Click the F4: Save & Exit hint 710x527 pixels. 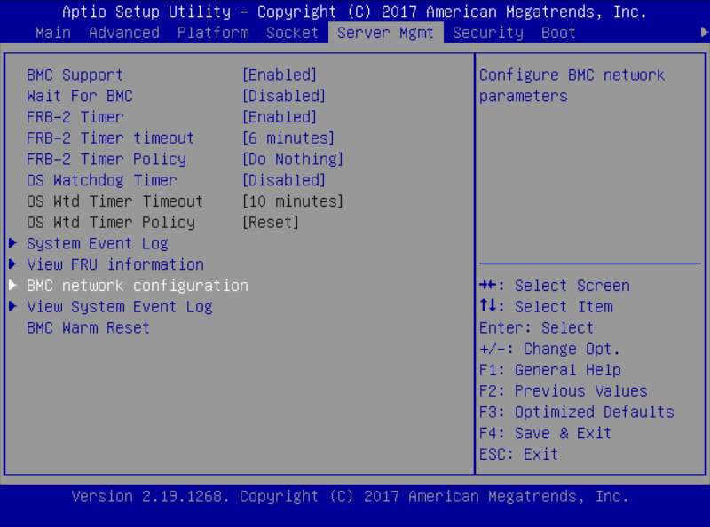(x=545, y=433)
